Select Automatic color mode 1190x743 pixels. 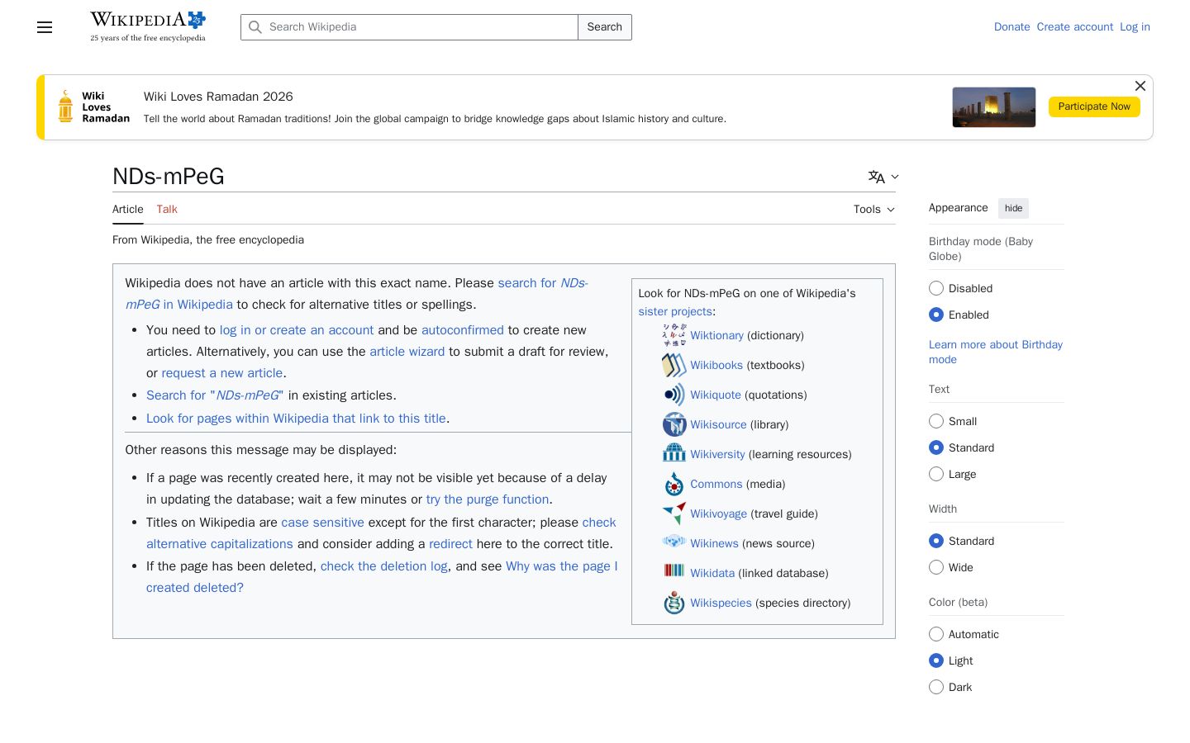point(936,634)
